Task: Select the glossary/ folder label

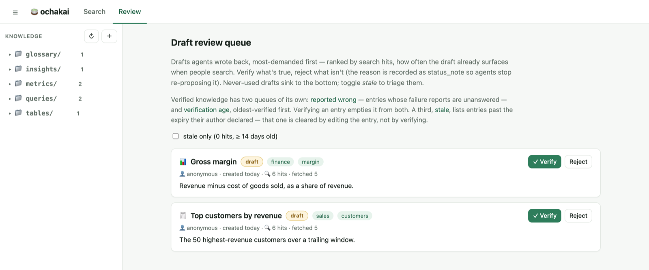Action: (x=43, y=54)
